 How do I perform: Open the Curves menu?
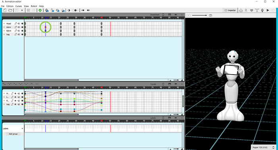pos(18,6)
